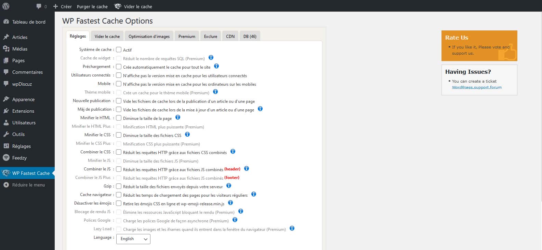Viewport: 542px width, 250px height.
Task: Click the cheetah icon beside Vider le cache
Action: point(118,6)
